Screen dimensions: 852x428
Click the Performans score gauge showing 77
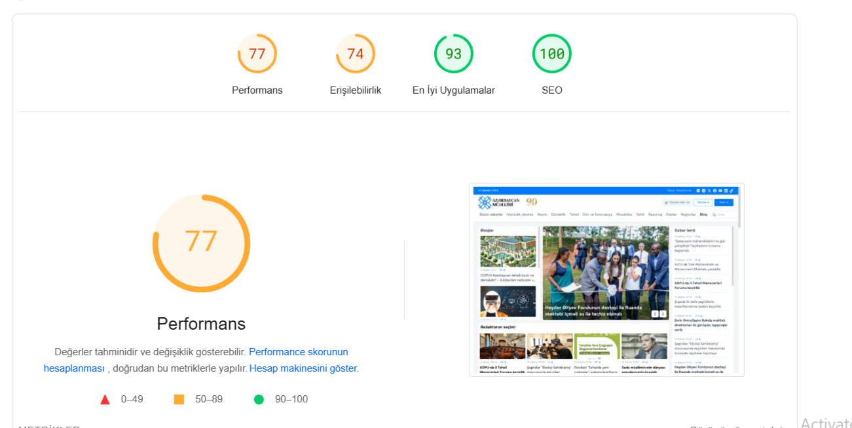point(257,54)
